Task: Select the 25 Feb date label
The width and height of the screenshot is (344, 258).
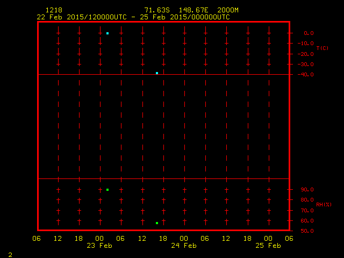Action: click(x=268, y=246)
